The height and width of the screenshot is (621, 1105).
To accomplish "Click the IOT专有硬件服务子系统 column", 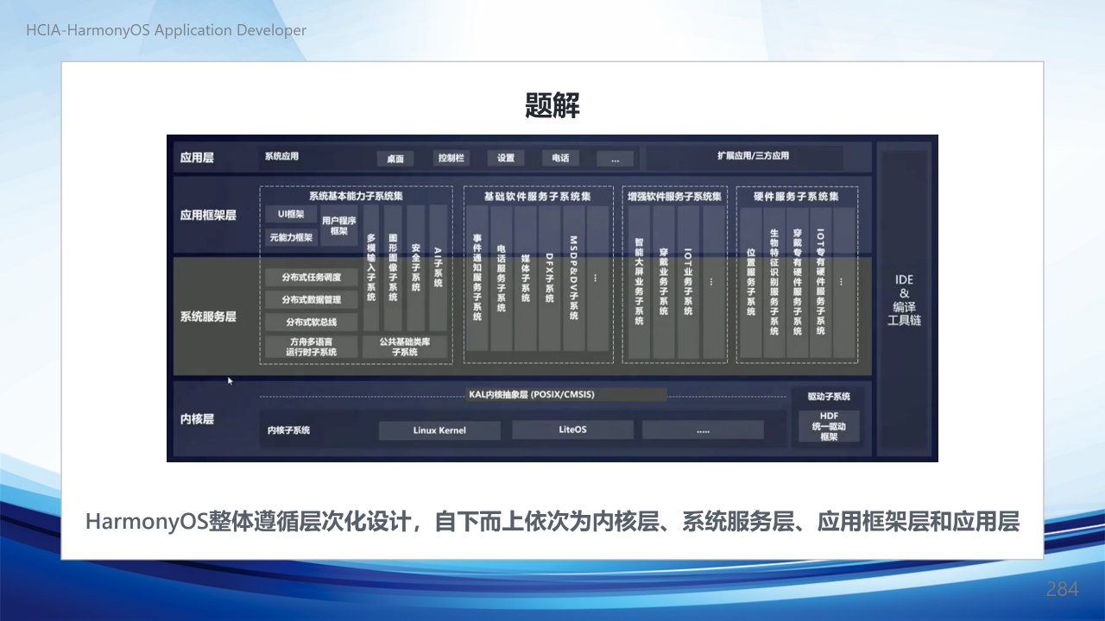I will pyautogui.click(x=821, y=282).
